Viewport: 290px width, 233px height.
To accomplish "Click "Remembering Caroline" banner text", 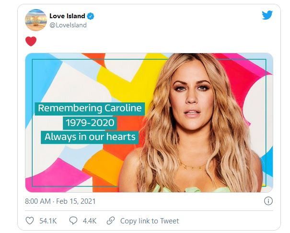I will (90, 108).
